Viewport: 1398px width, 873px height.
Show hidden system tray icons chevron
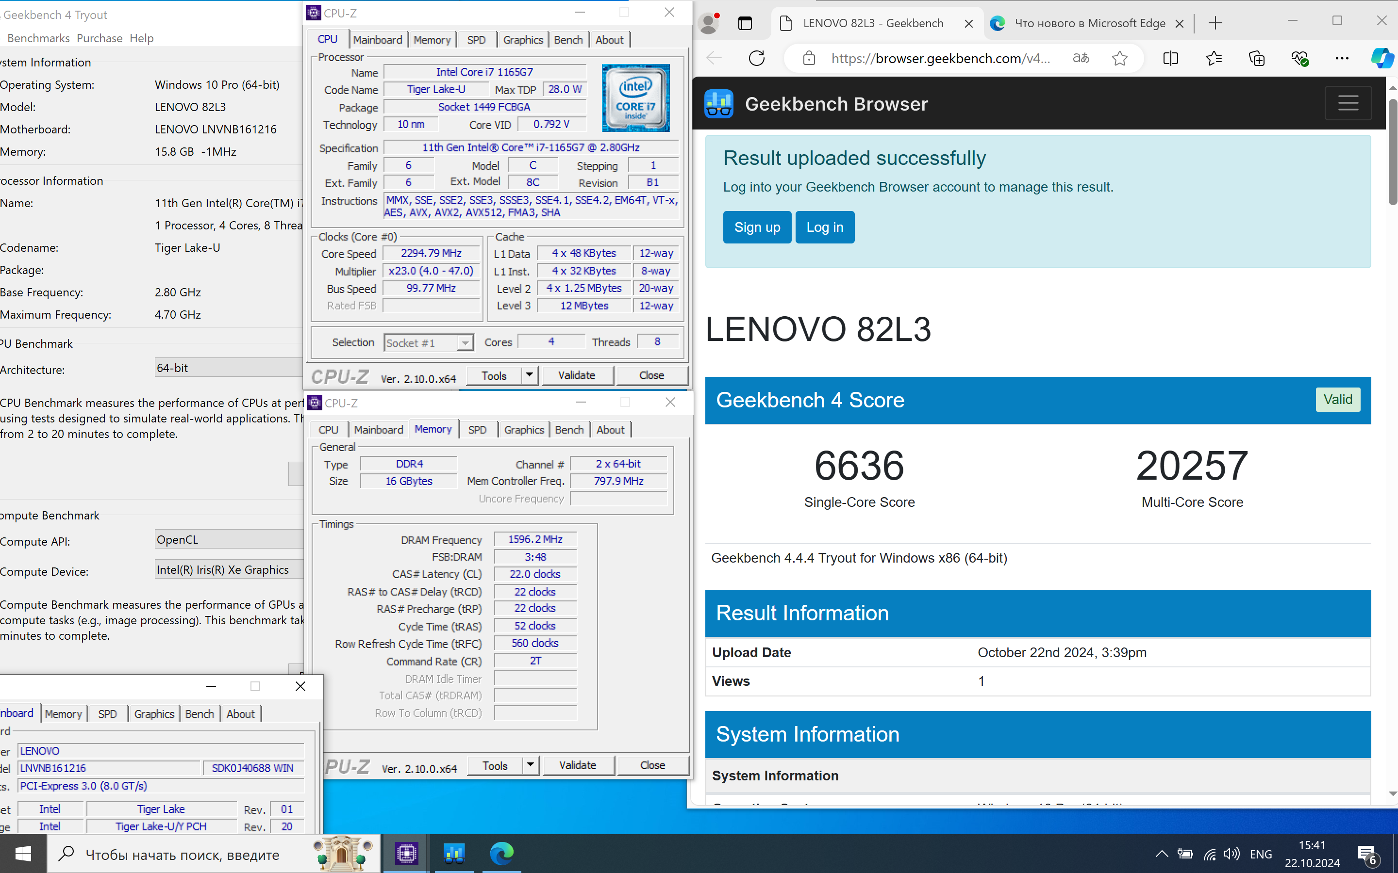point(1162,854)
